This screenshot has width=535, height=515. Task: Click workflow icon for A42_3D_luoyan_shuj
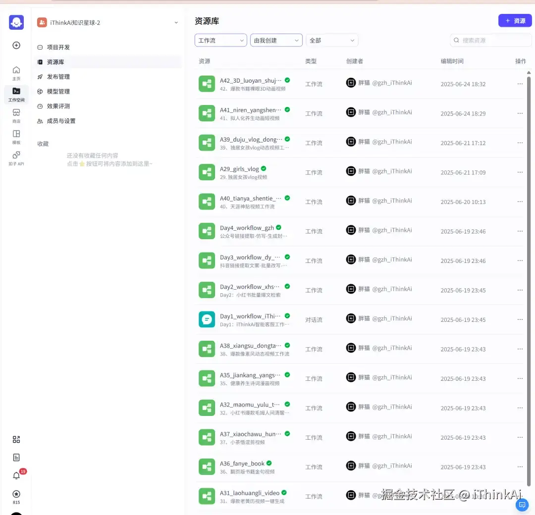coord(207,84)
